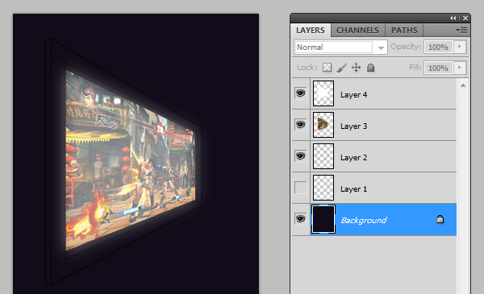Expand the Opacity slider arrow
Screen dimensions: 484x294
(459, 47)
